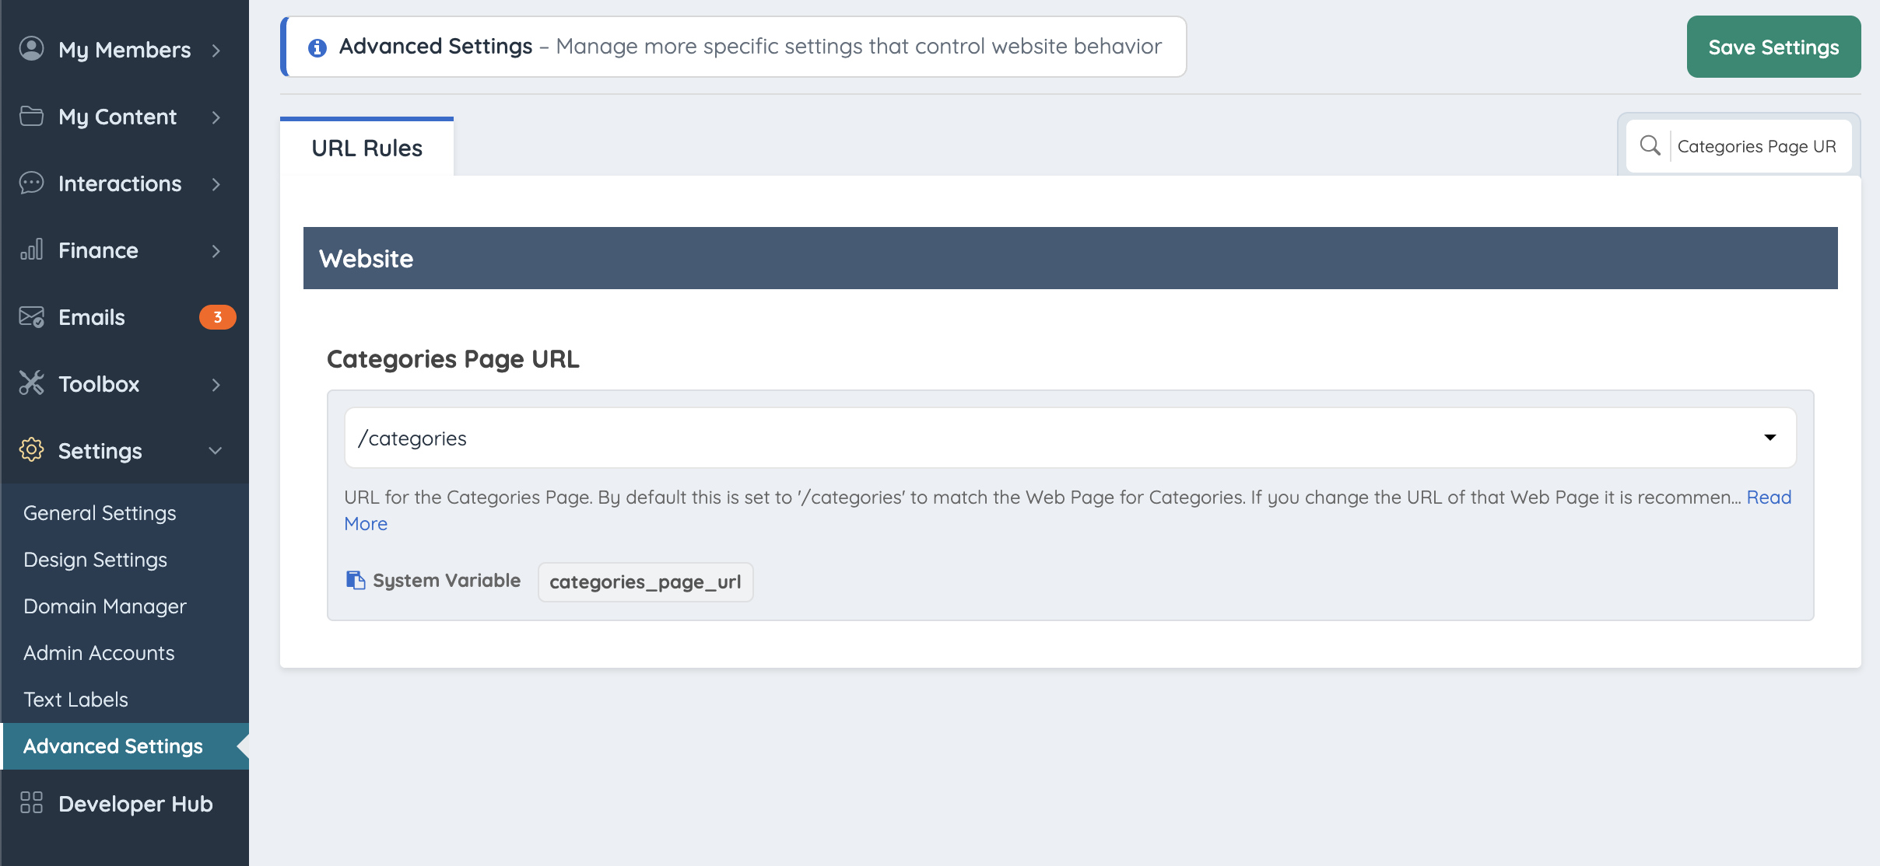
Task: Click the search magnifier icon
Action: [1650, 145]
